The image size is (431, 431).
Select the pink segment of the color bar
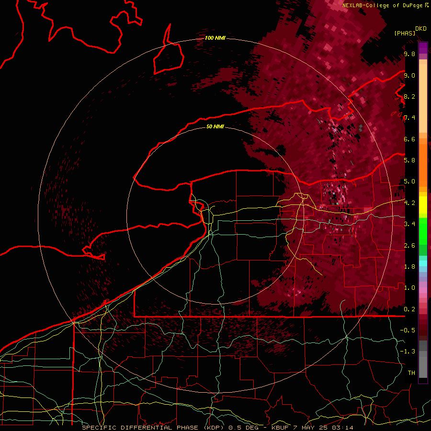coord(423,290)
